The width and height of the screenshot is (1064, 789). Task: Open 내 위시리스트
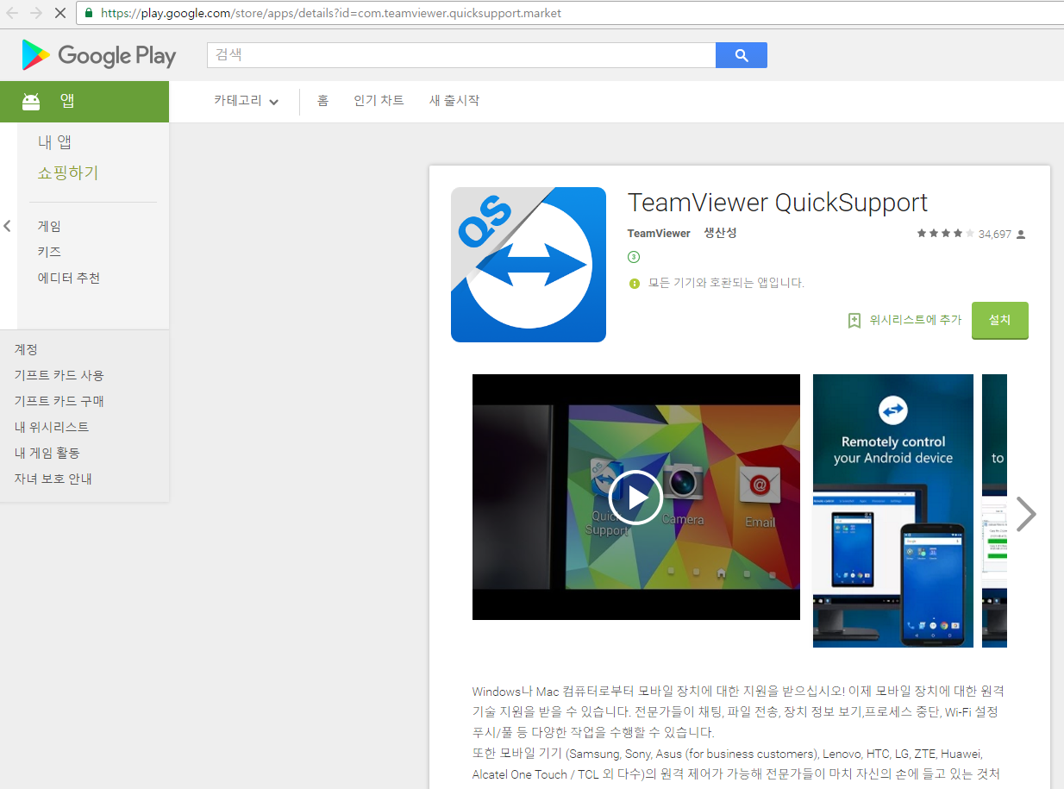[x=52, y=427]
